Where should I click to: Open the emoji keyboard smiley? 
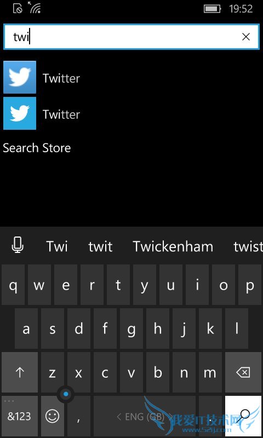pos(52,416)
